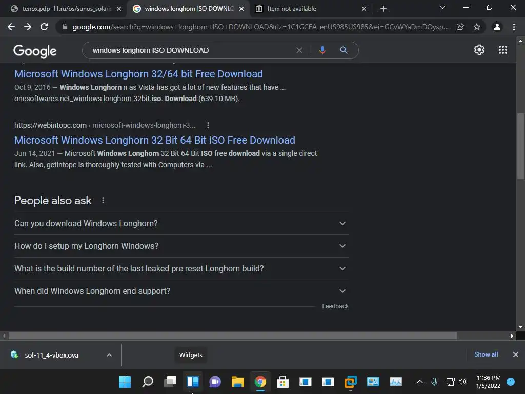Open download options for sol-11_4-vbox.ova

109,355
